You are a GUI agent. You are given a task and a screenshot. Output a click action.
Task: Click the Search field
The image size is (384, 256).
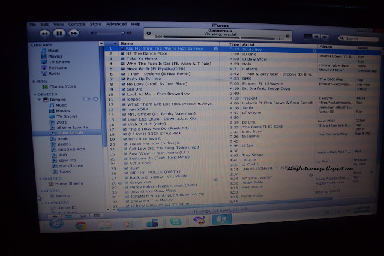pyautogui.click(x=359, y=38)
